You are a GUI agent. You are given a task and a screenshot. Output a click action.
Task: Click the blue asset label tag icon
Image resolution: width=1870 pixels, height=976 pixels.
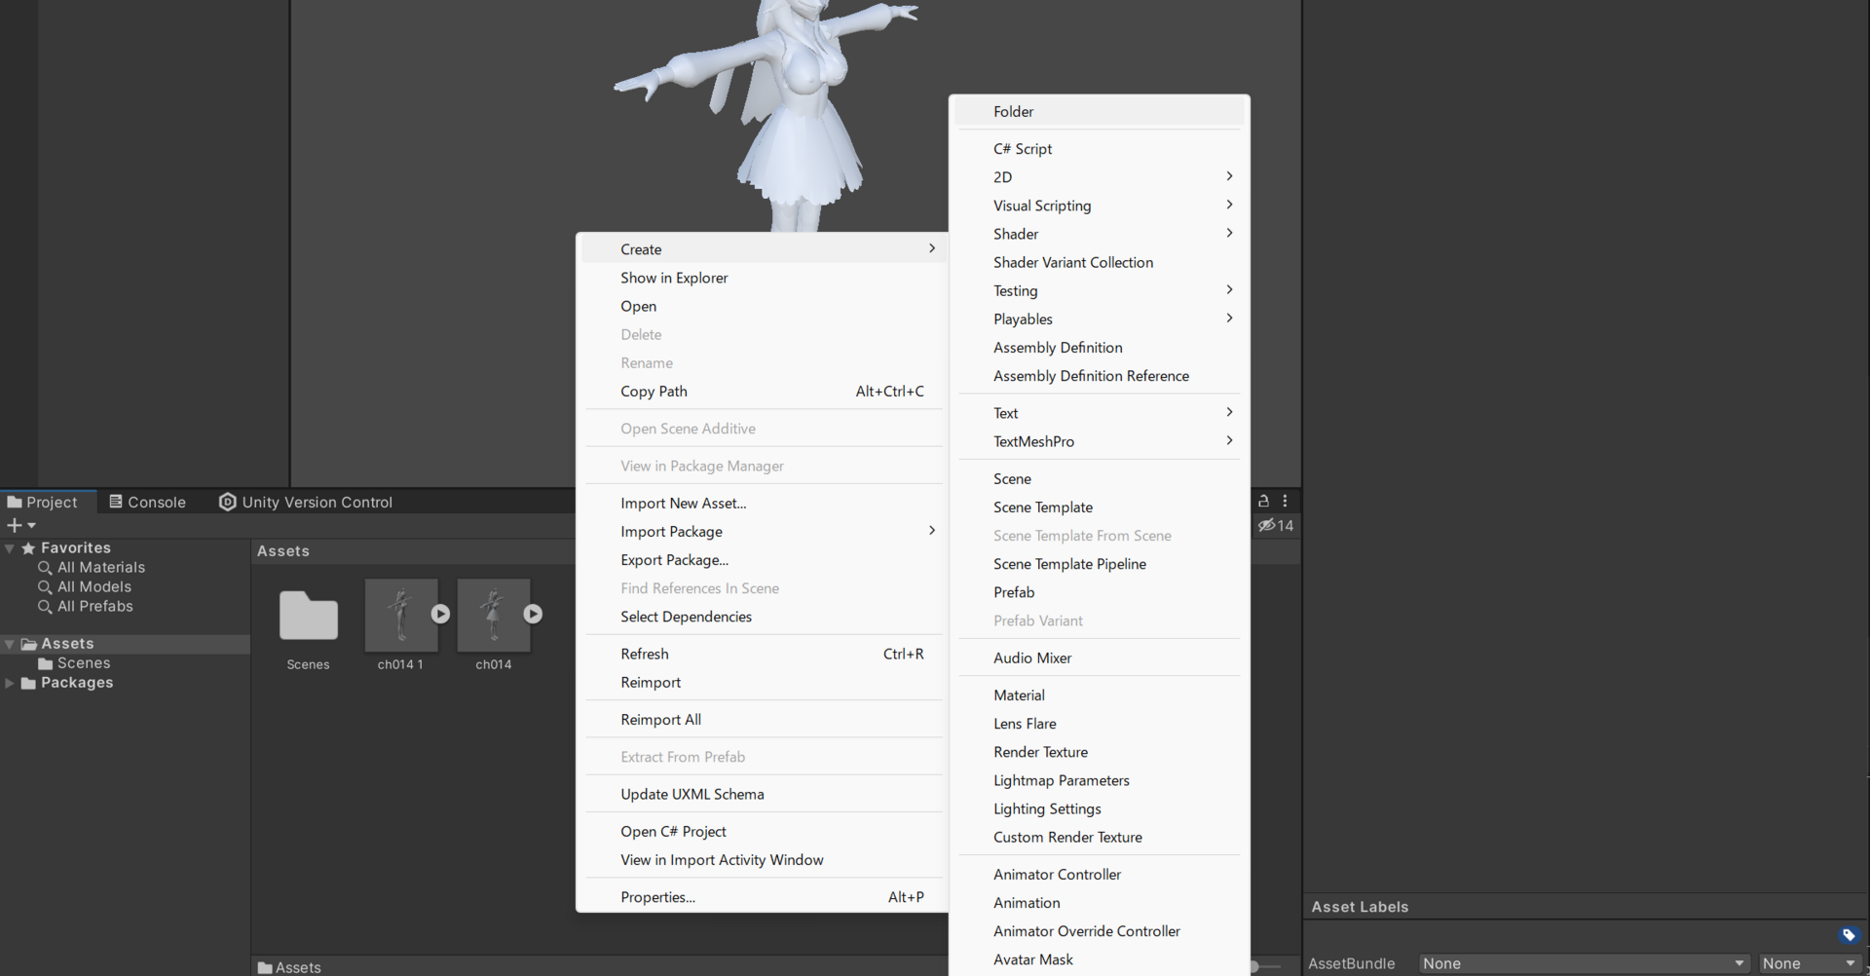click(x=1848, y=935)
